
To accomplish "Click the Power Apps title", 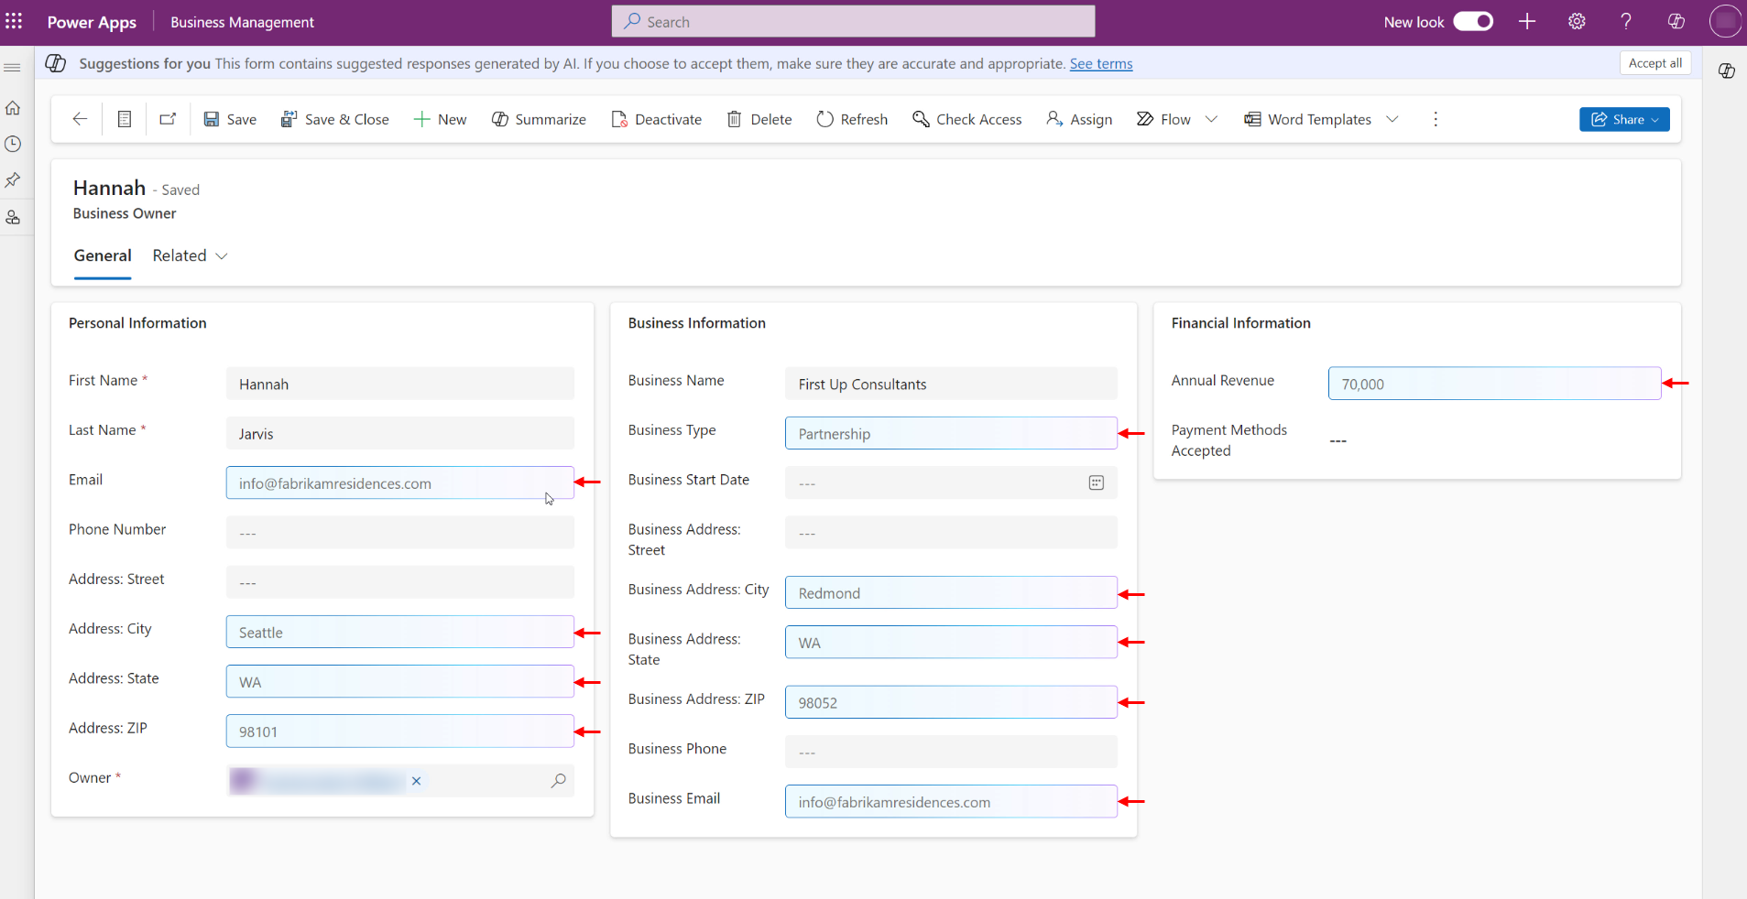I will coord(92,22).
